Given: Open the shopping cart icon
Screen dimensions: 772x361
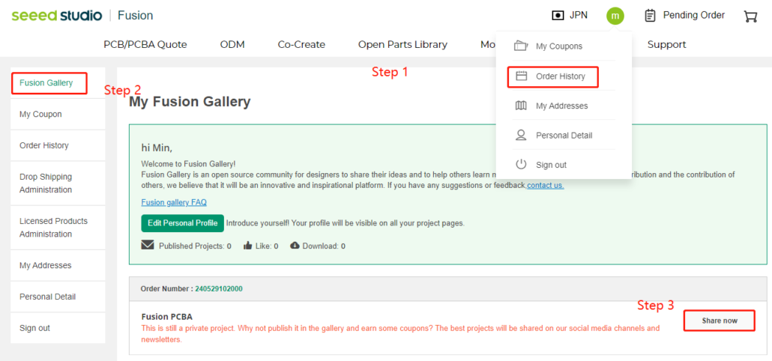Looking at the screenshot, I should [750, 16].
